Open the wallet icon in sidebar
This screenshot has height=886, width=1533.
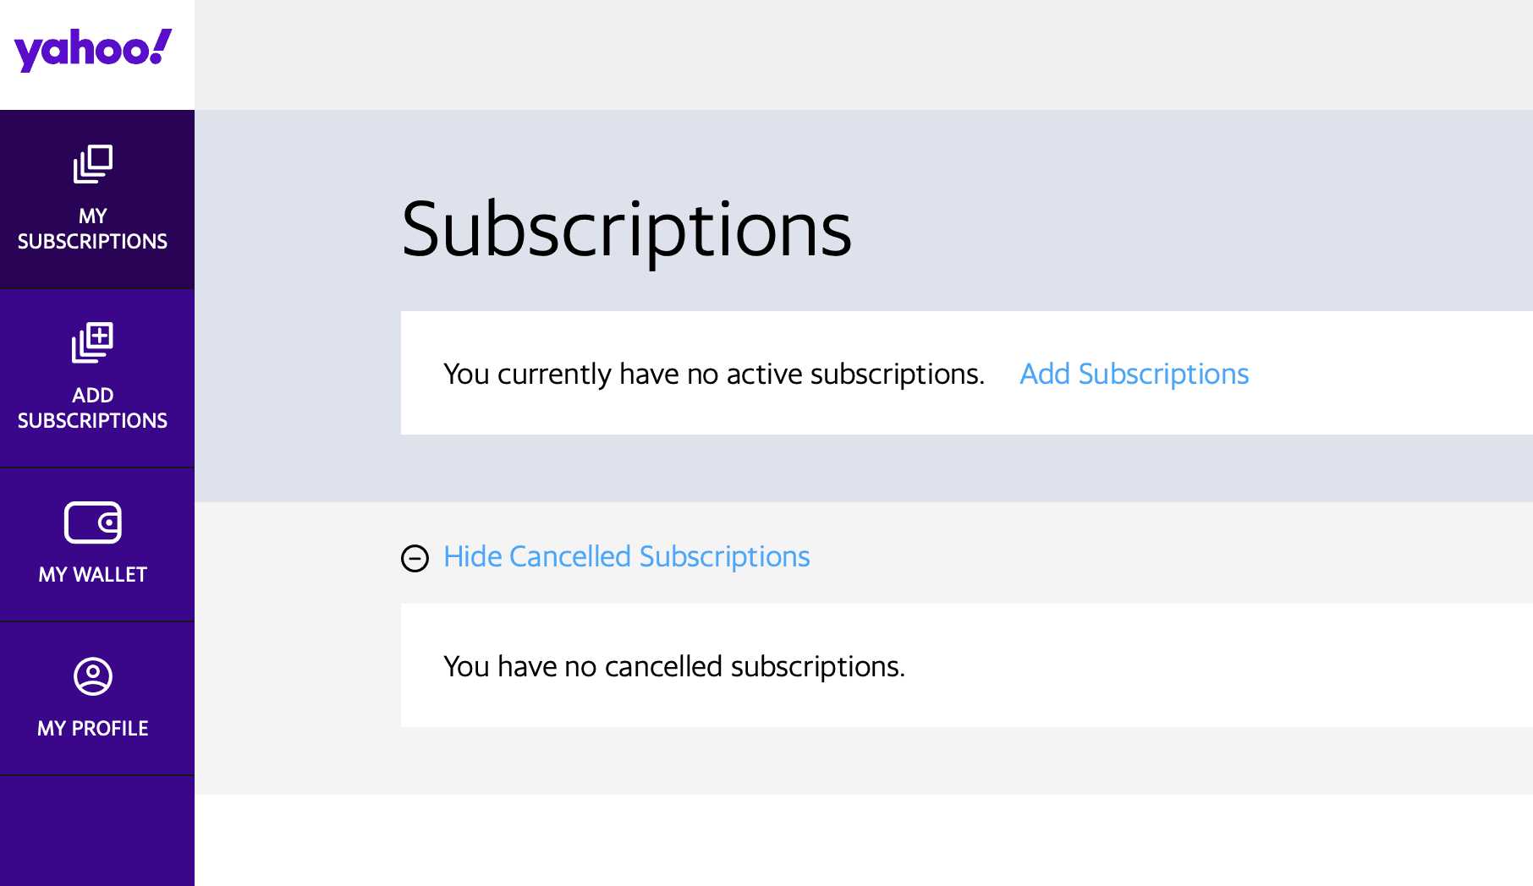93,522
